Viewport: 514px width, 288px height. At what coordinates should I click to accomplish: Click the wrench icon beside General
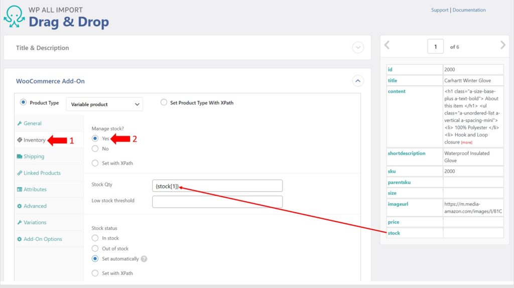(x=20, y=123)
